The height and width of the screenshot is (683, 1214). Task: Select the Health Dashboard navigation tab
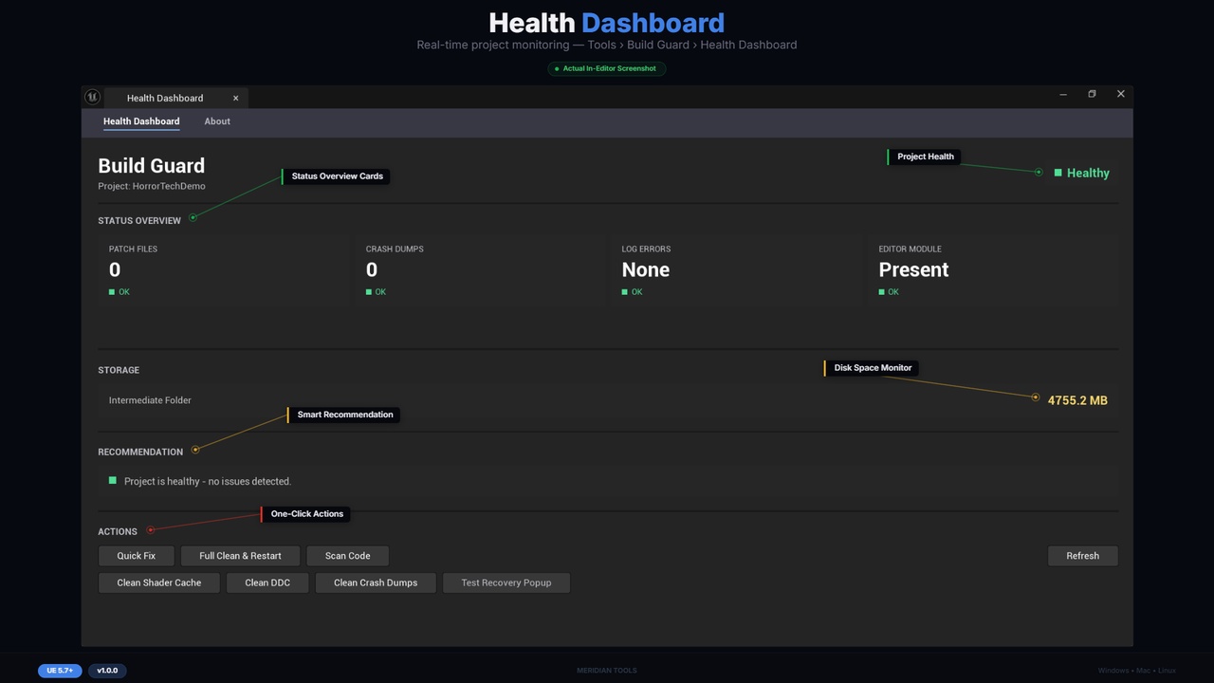tap(141, 121)
